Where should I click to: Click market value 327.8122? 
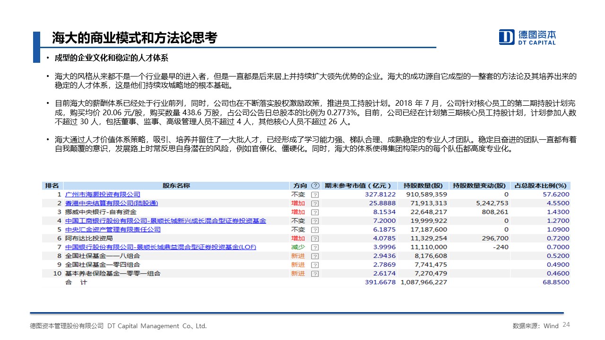click(x=380, y=195)
